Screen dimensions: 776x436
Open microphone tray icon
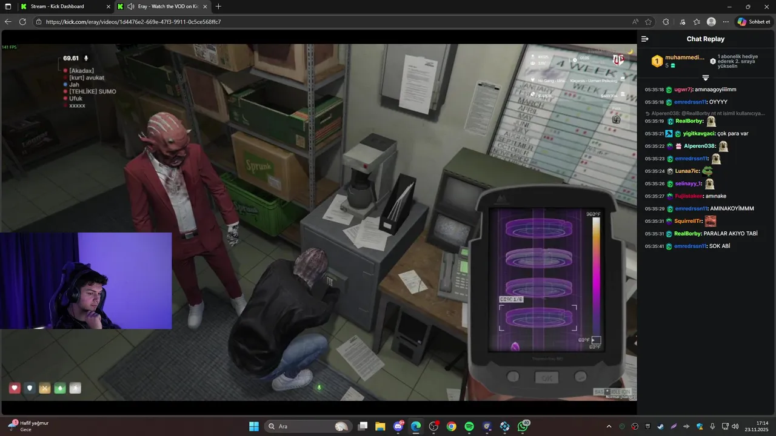712,426
